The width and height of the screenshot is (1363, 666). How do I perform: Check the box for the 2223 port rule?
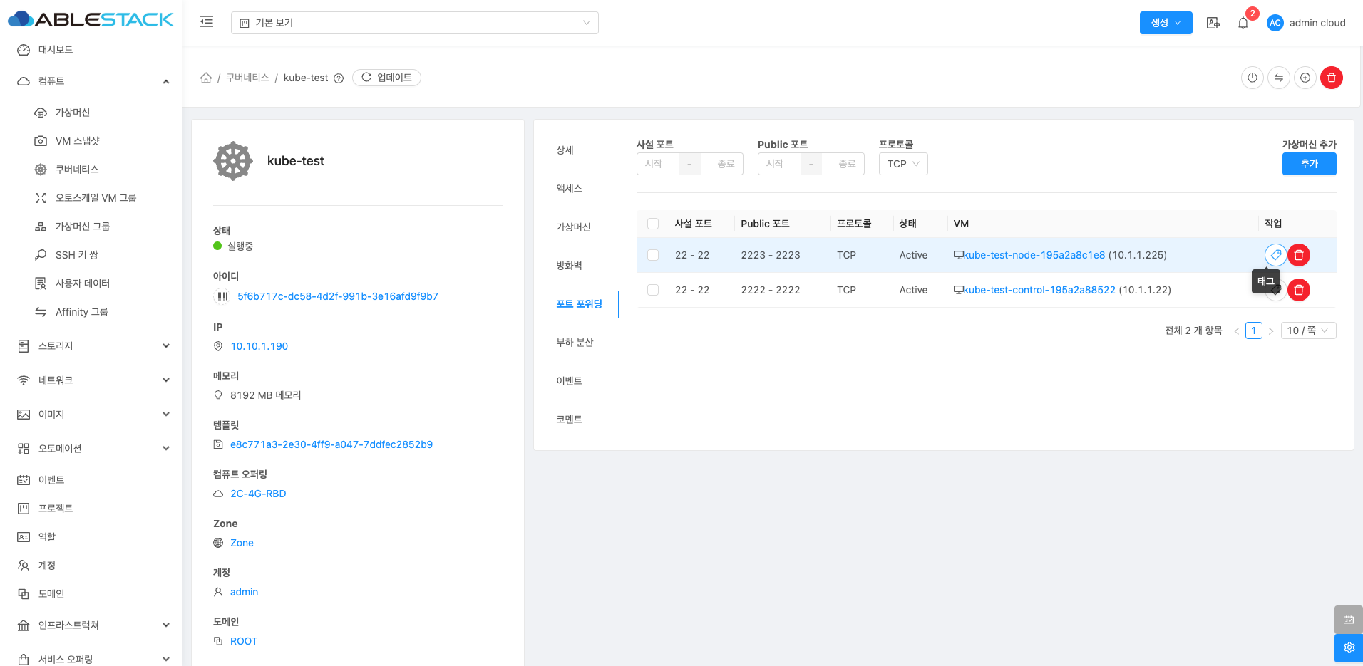click(653, 255)
